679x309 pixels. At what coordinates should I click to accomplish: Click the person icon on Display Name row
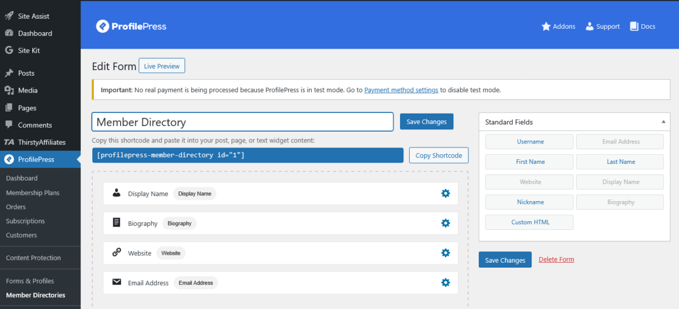click(117, 193)
